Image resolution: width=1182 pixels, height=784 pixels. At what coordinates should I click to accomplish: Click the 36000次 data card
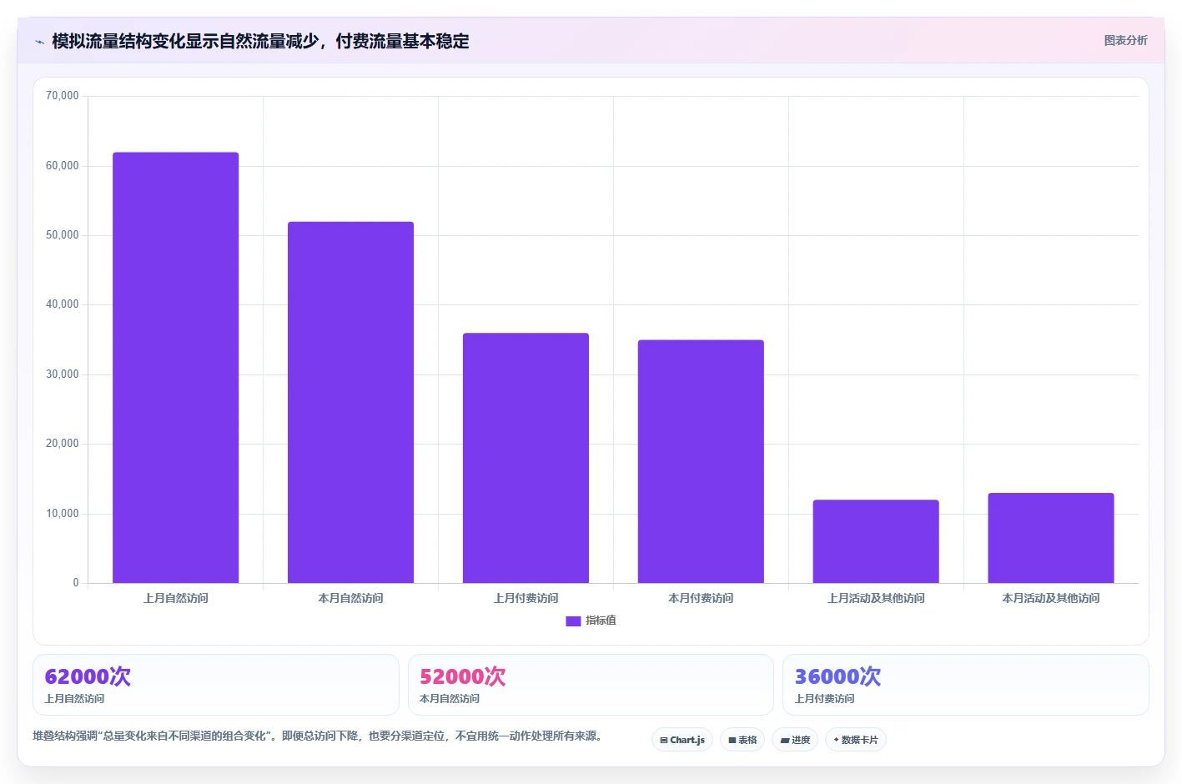[966, 685]
